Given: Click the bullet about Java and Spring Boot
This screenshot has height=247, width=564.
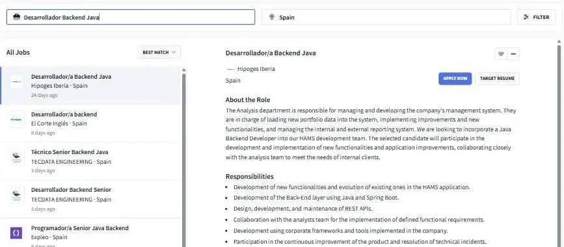Looking at the screenshot, I should pos(316,198).
